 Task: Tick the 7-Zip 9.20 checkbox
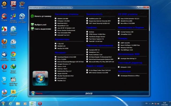[56, 43]
